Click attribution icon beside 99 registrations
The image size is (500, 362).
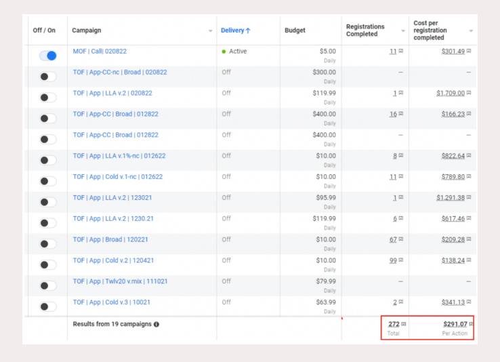pyautogui.click(x=401, y=260)
